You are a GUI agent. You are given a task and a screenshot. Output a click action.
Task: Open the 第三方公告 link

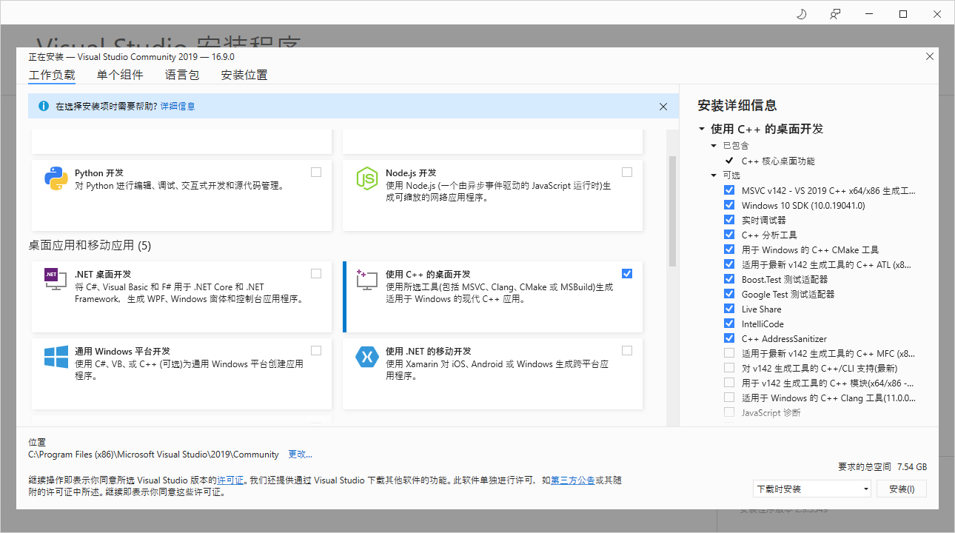click(573, 480)
